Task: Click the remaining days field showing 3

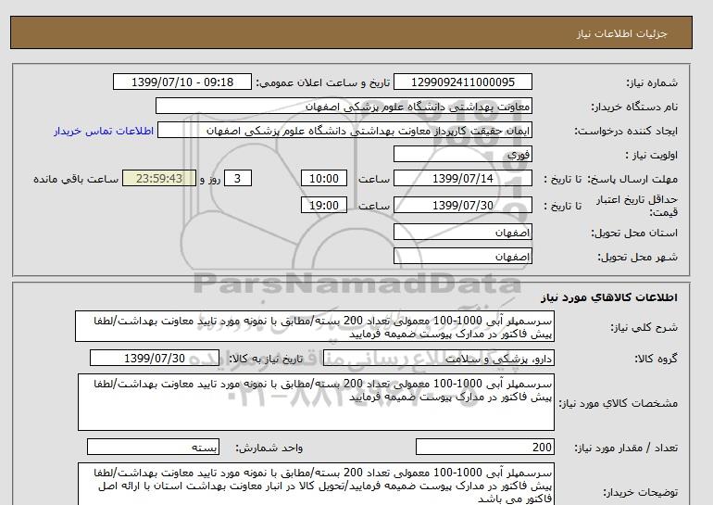Action: pos(237,178)
